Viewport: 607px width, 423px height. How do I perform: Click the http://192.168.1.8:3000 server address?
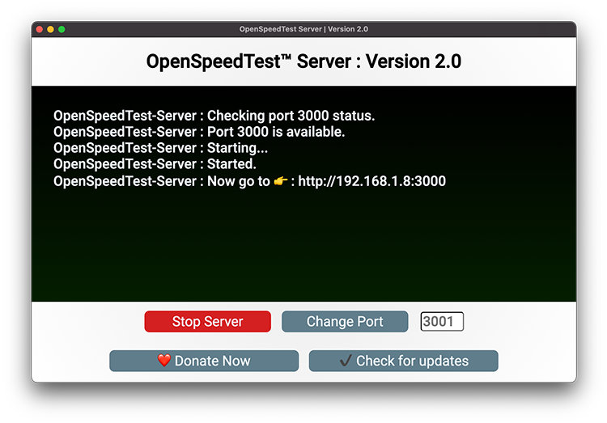[x=371, y=181]
